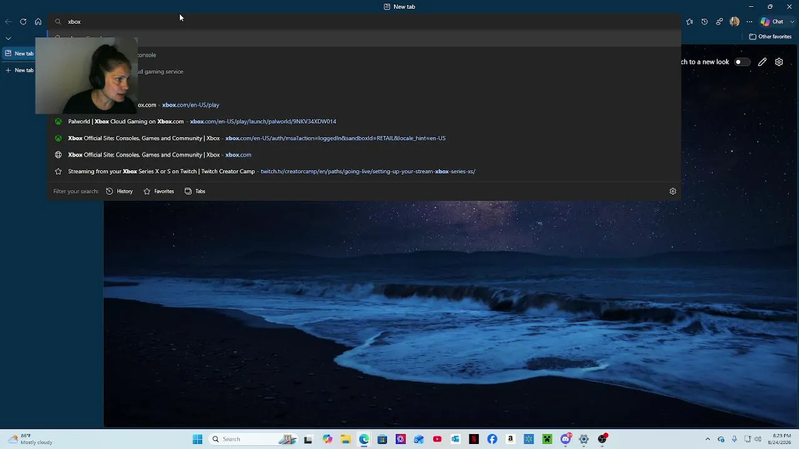Click the pencil edit background icon
The height and width of the screenshot is (449, 799).
tap(762, 62)
